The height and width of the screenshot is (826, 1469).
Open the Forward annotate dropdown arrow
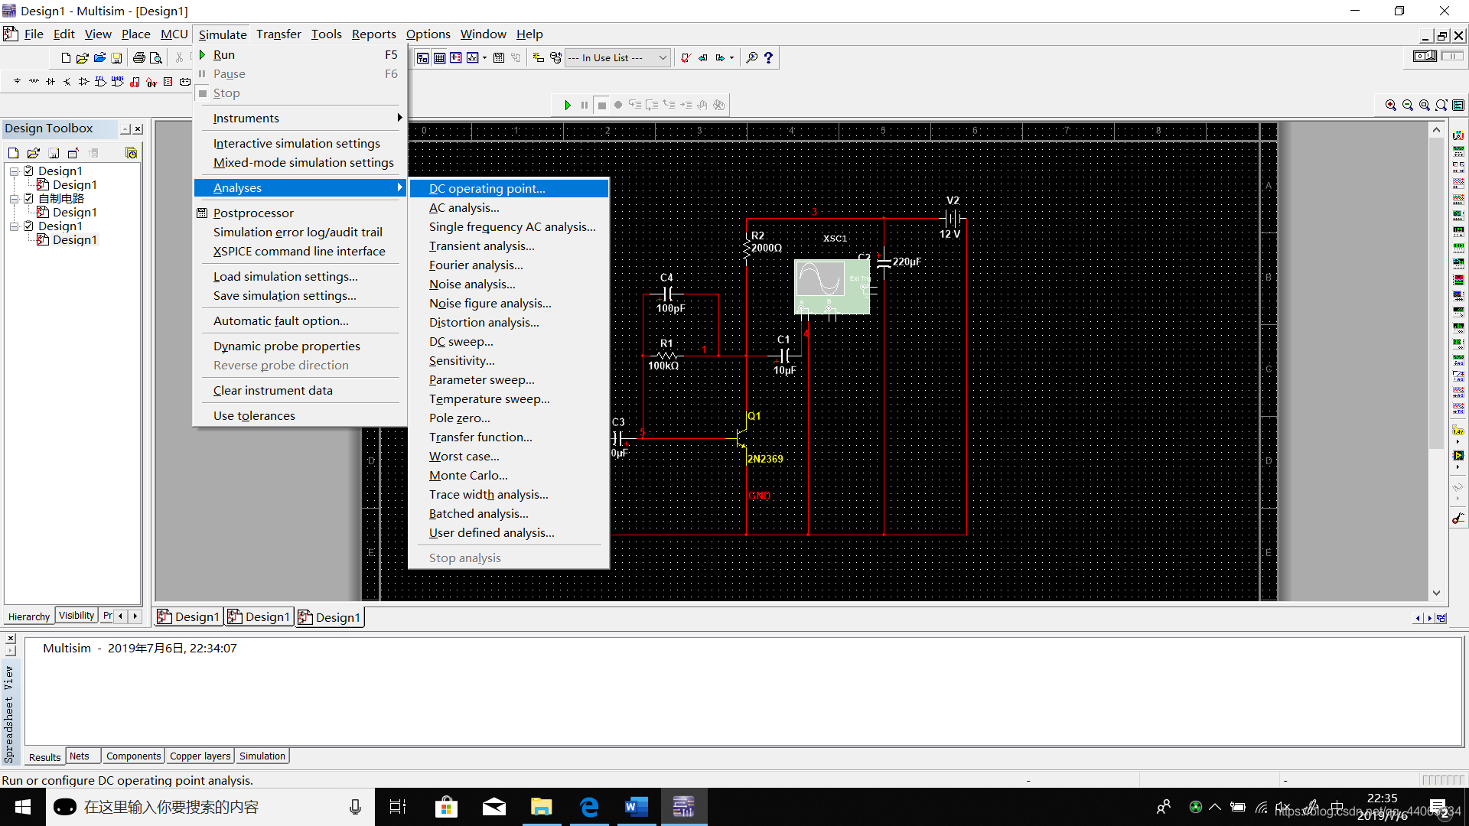[x=731, y=58]
